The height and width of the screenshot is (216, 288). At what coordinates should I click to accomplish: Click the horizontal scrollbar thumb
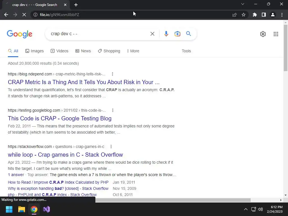pos(173,200)
